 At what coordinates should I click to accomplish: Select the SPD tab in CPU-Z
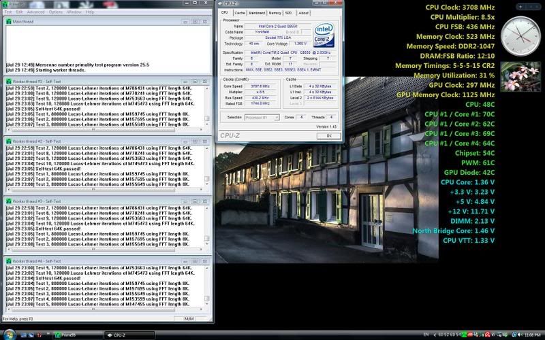[289, 12]
